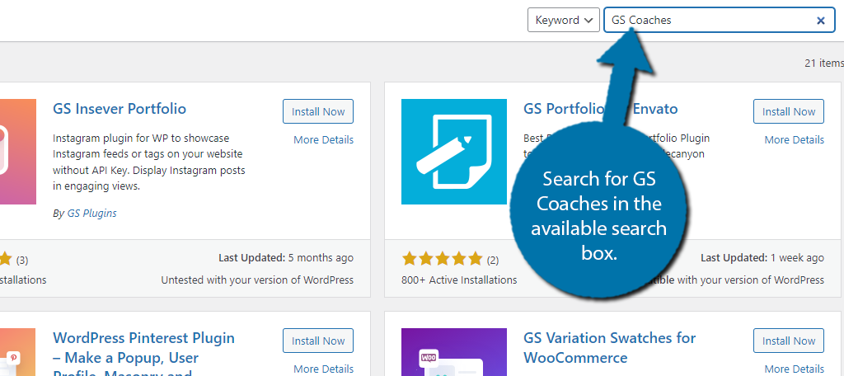Screen dimensions: 844x376
Task: Click the Instagram plugin description text
Action: [x=149, y=162]
